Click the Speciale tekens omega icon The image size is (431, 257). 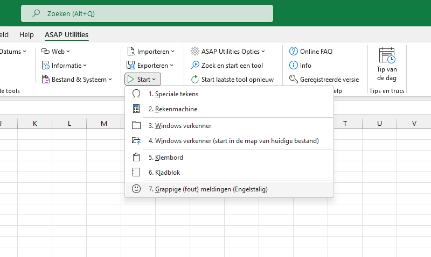[136, 94]
